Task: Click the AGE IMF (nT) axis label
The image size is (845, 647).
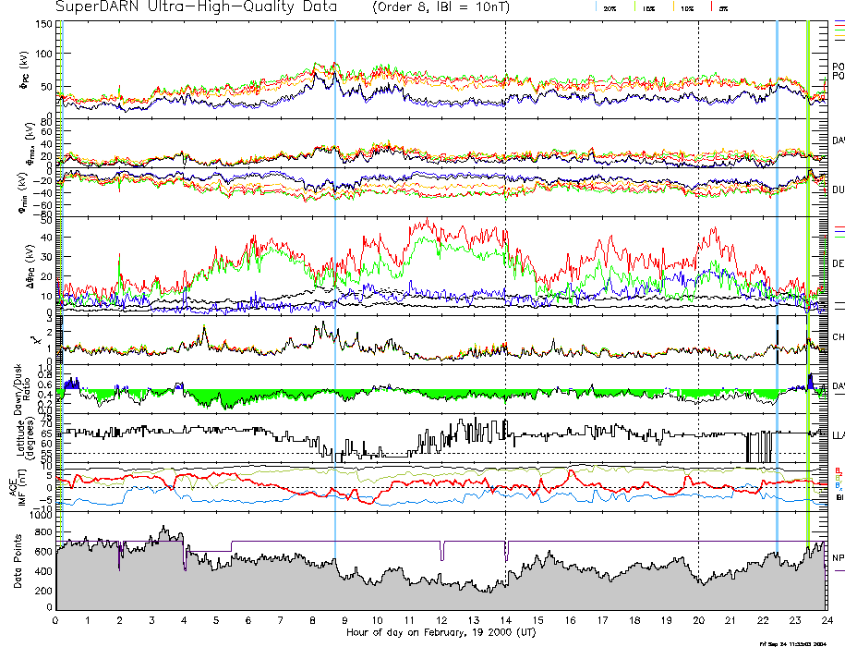Action: click(x=18, y=487)
